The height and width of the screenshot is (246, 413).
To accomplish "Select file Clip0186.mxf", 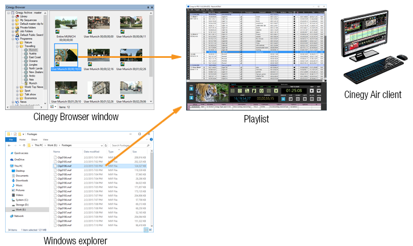I will 100,166.
